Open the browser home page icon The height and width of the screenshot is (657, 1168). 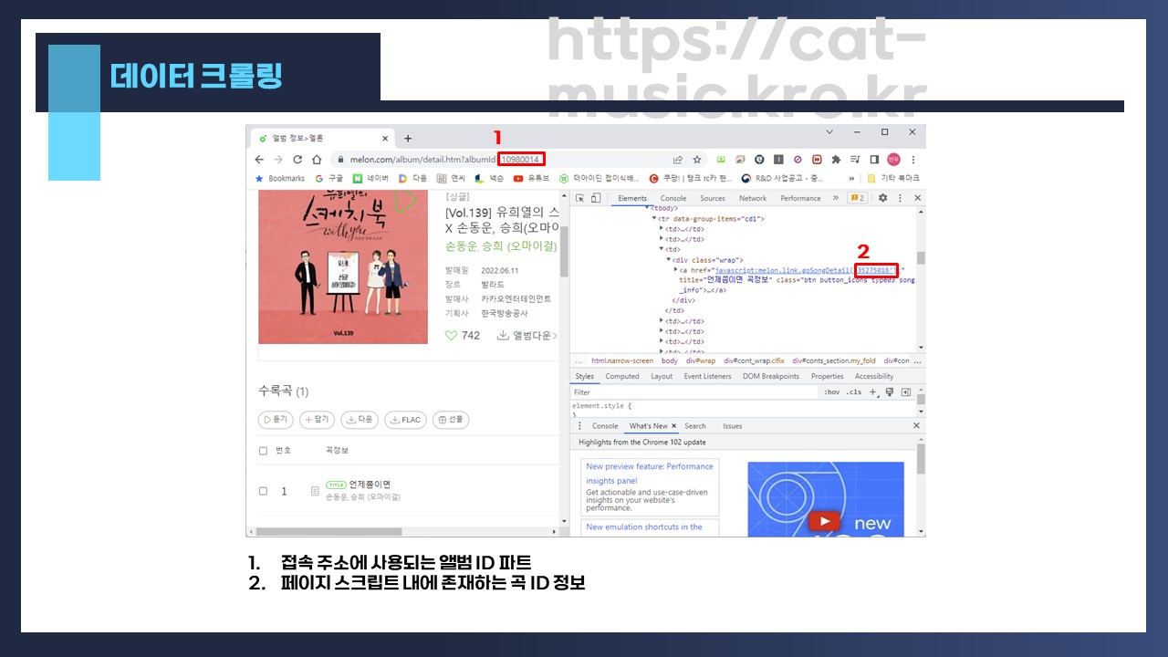[317, 159]
